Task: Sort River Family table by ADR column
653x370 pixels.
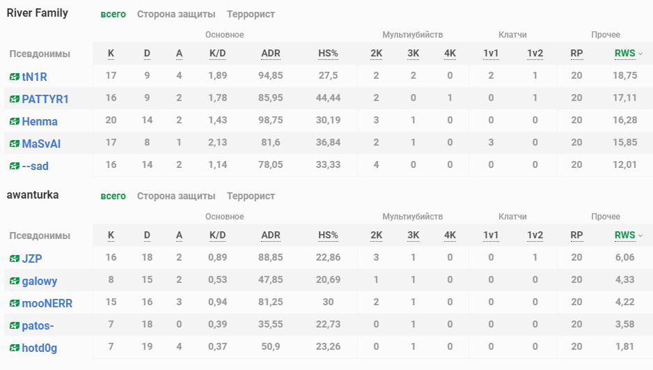Action: tap(271, 54)
